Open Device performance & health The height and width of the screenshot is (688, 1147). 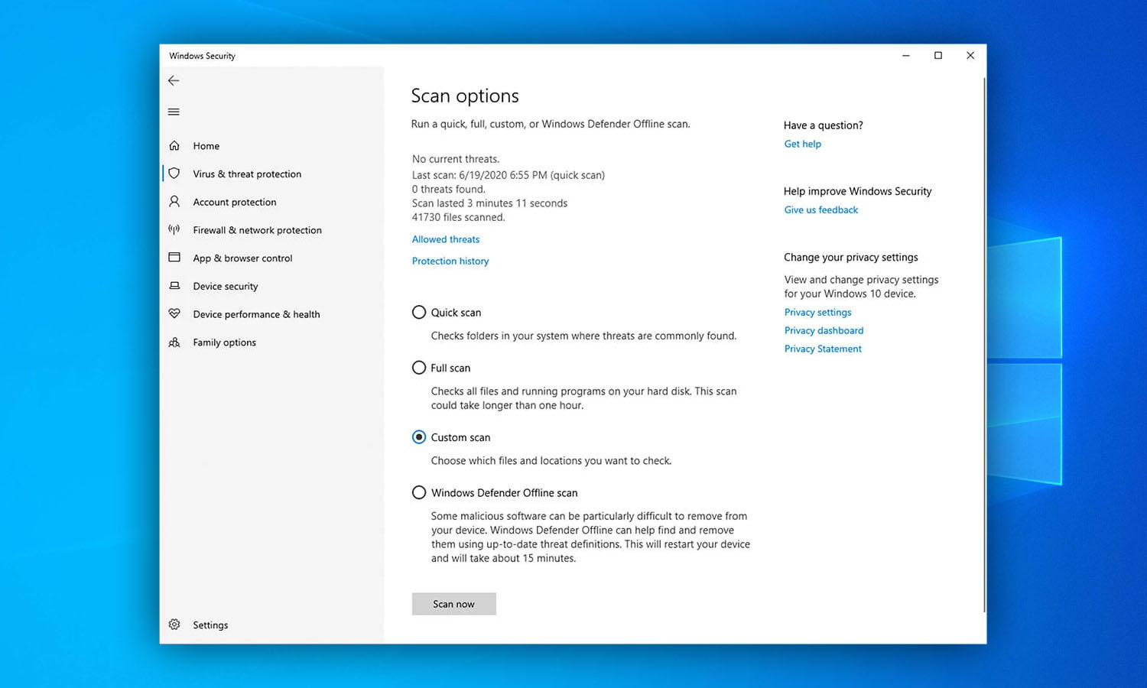pos(256,314)
